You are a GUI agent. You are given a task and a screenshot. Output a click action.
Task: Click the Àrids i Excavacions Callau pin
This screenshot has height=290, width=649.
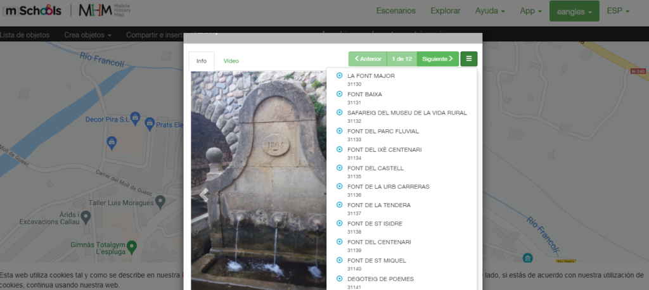click(x=86, y=217)
